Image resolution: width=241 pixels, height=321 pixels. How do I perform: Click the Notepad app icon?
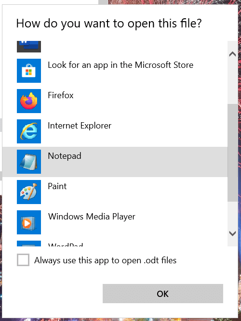click(29, 162)
